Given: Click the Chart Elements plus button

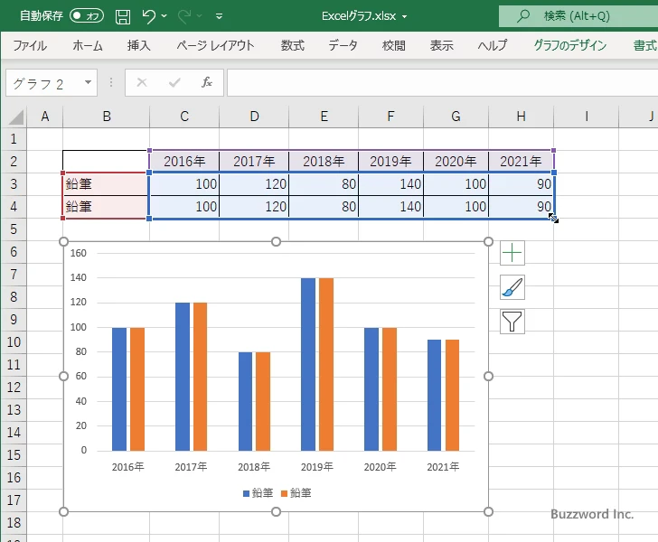Looking at the screenshot, I should coord(512,253).
